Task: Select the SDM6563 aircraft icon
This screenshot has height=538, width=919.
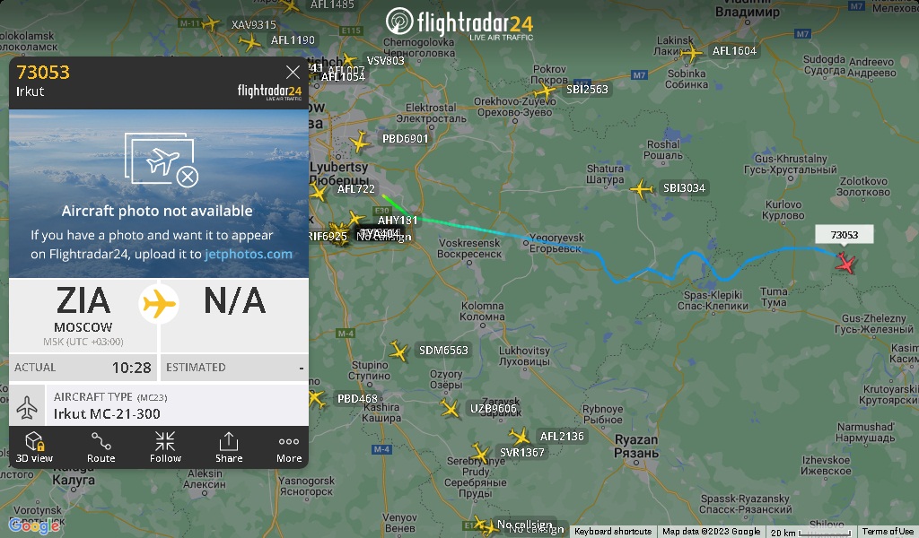Action: click(x=399, y=351)
